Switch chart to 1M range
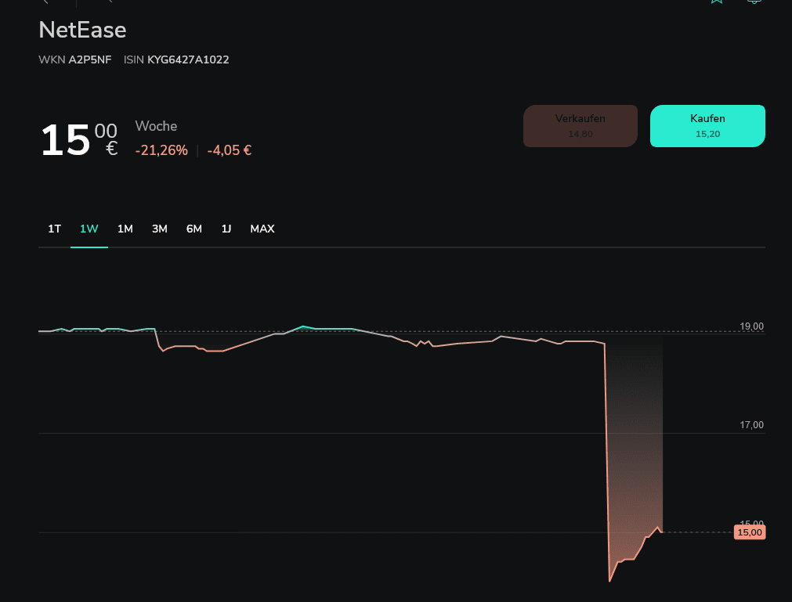This screenshot has height=602, width=792. tap(125, 229)
